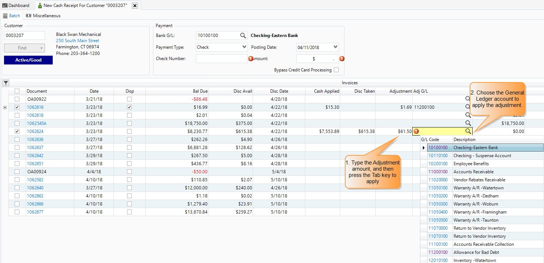
Task: Click the Adj G/L lookup for row 1062545A
Action: (468, 123)
